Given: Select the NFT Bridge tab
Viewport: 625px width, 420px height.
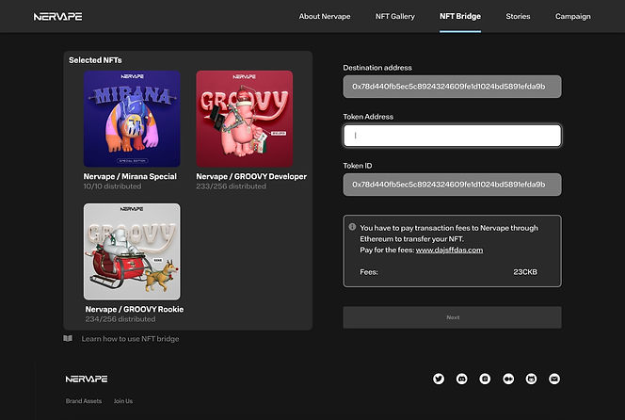Looking at the screenshot, I should [x=460, y=16].
